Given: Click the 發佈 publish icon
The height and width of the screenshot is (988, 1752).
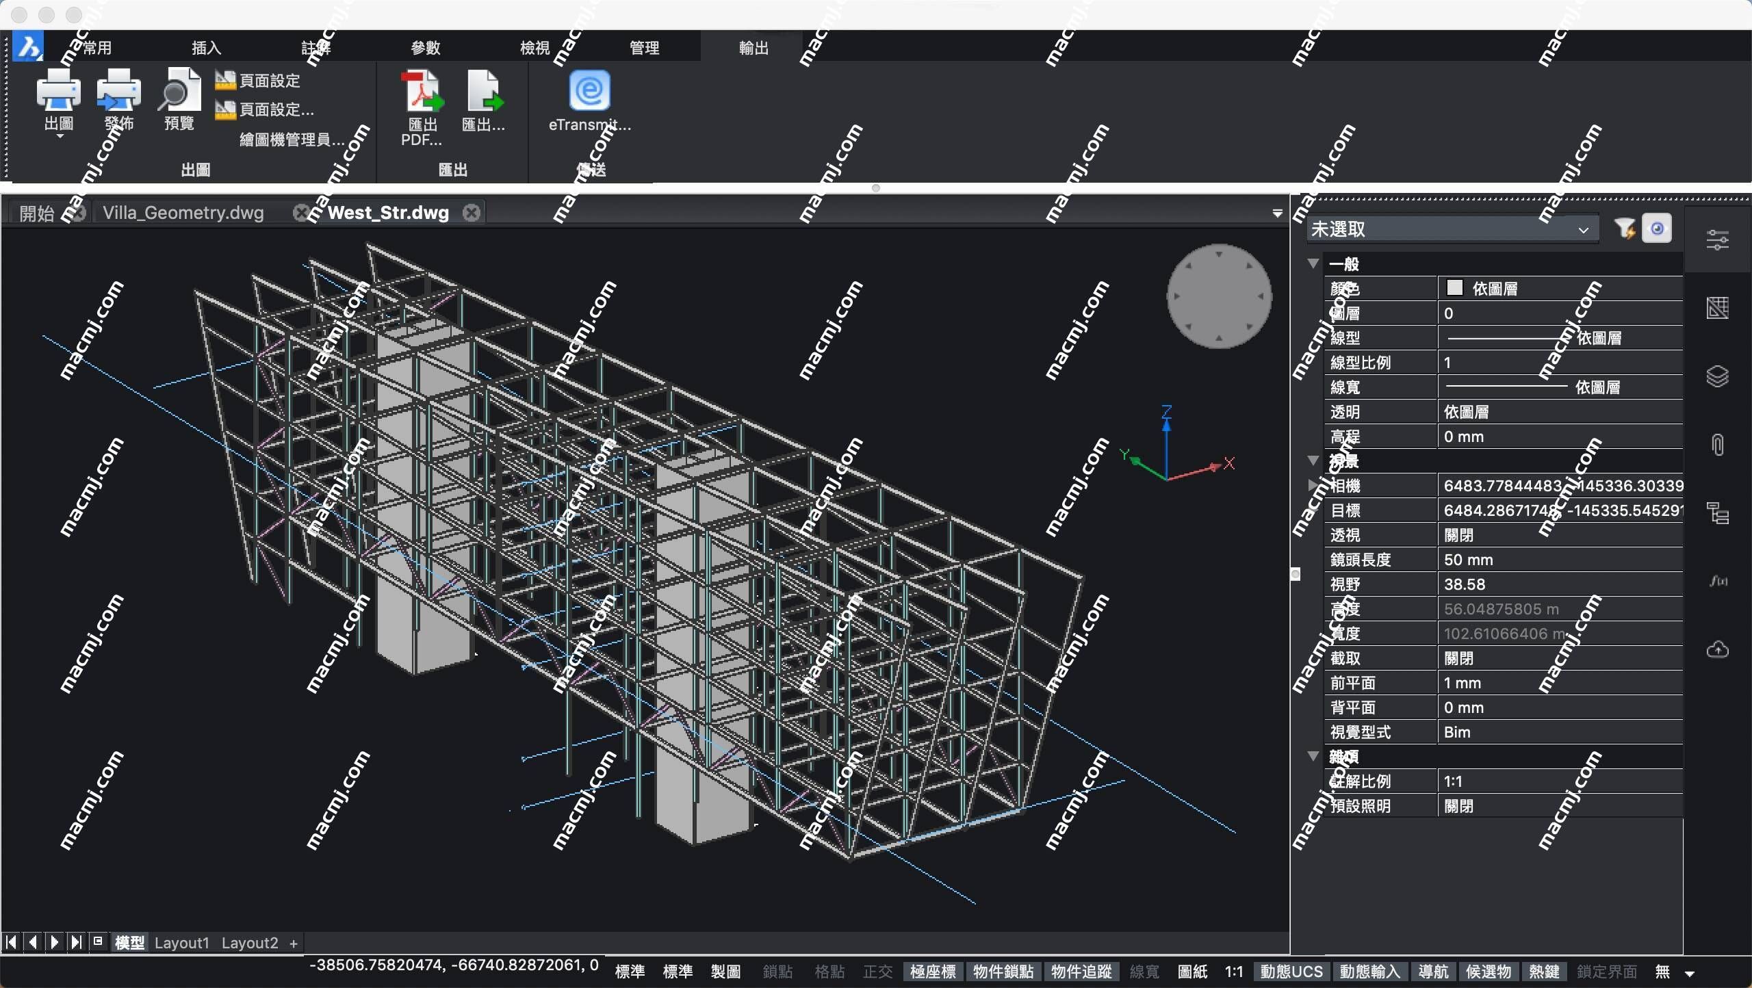Looking at the screenshot, I should pos(118,90).
